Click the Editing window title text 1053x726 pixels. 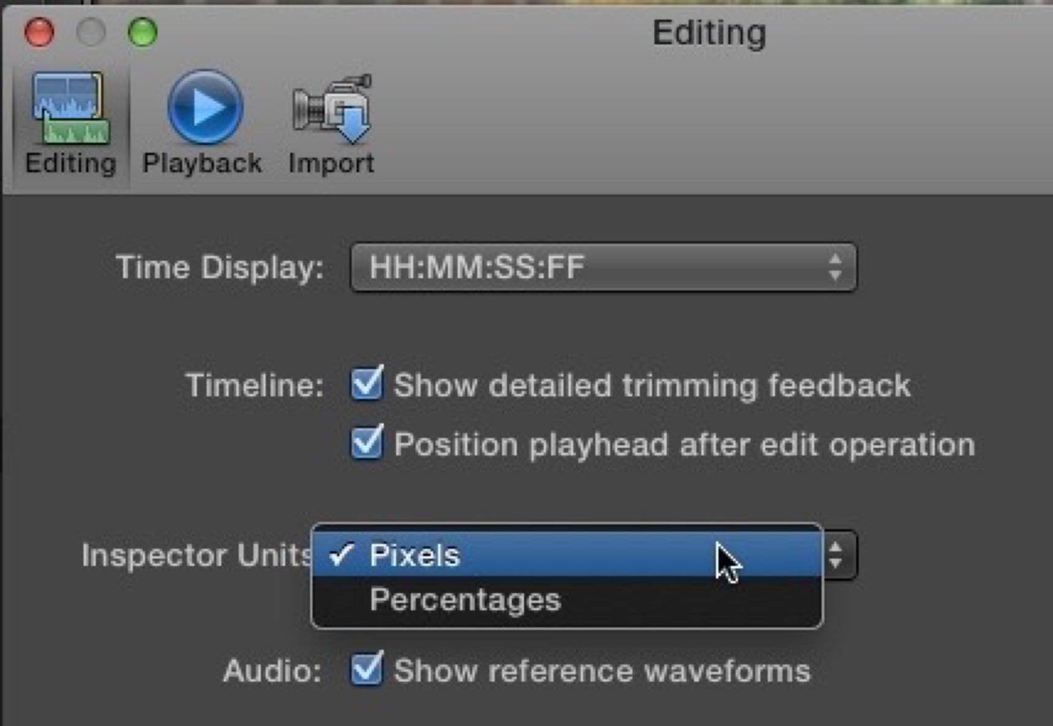pyautogui.click(x=709, y=32)
